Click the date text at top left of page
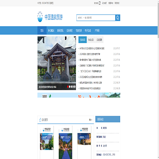Image resolution: width=159 pixels, height=159 pixels. 45,3
